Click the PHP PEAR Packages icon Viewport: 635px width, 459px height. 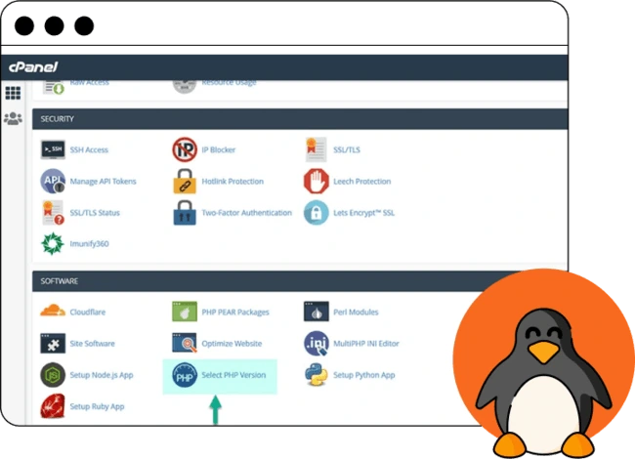point(185,312)
